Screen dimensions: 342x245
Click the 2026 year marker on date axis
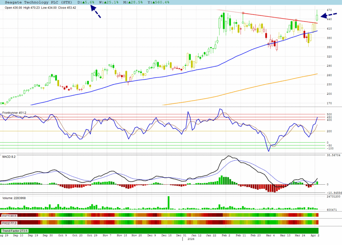[191, 239]
